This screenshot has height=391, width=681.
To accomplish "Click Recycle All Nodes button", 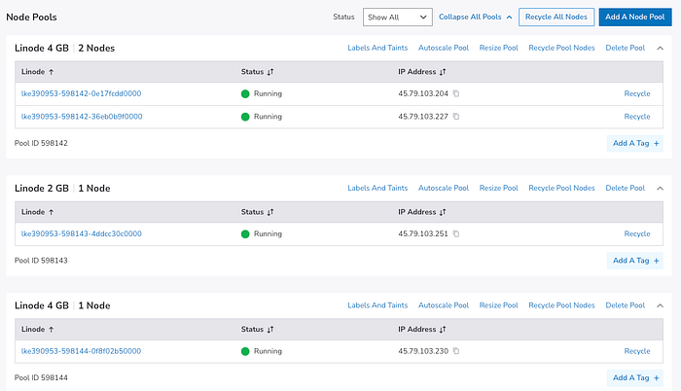I will [556, 17].
